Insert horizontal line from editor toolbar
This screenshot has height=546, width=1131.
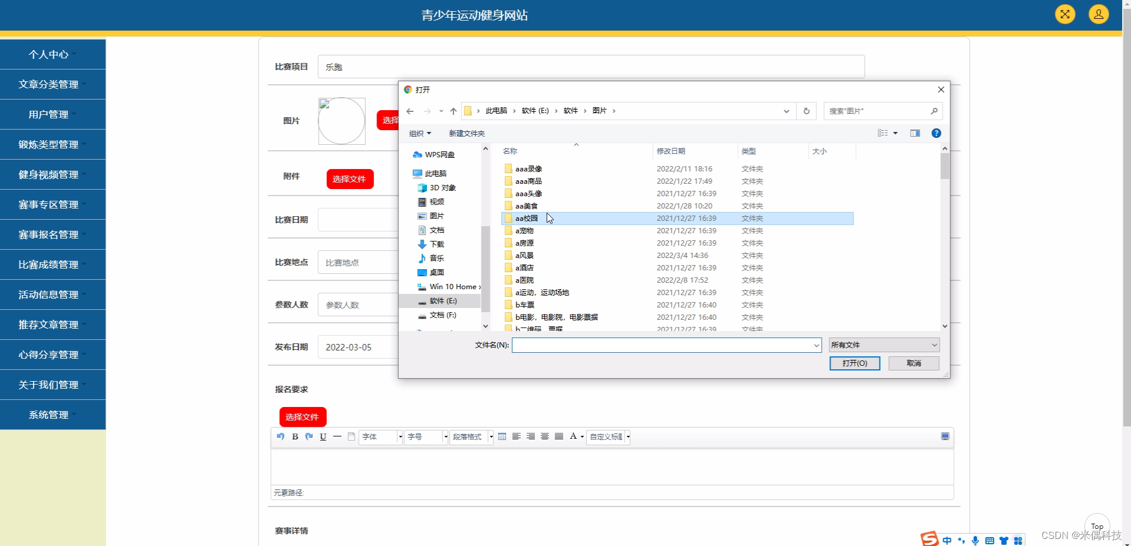tap(337, 436)
